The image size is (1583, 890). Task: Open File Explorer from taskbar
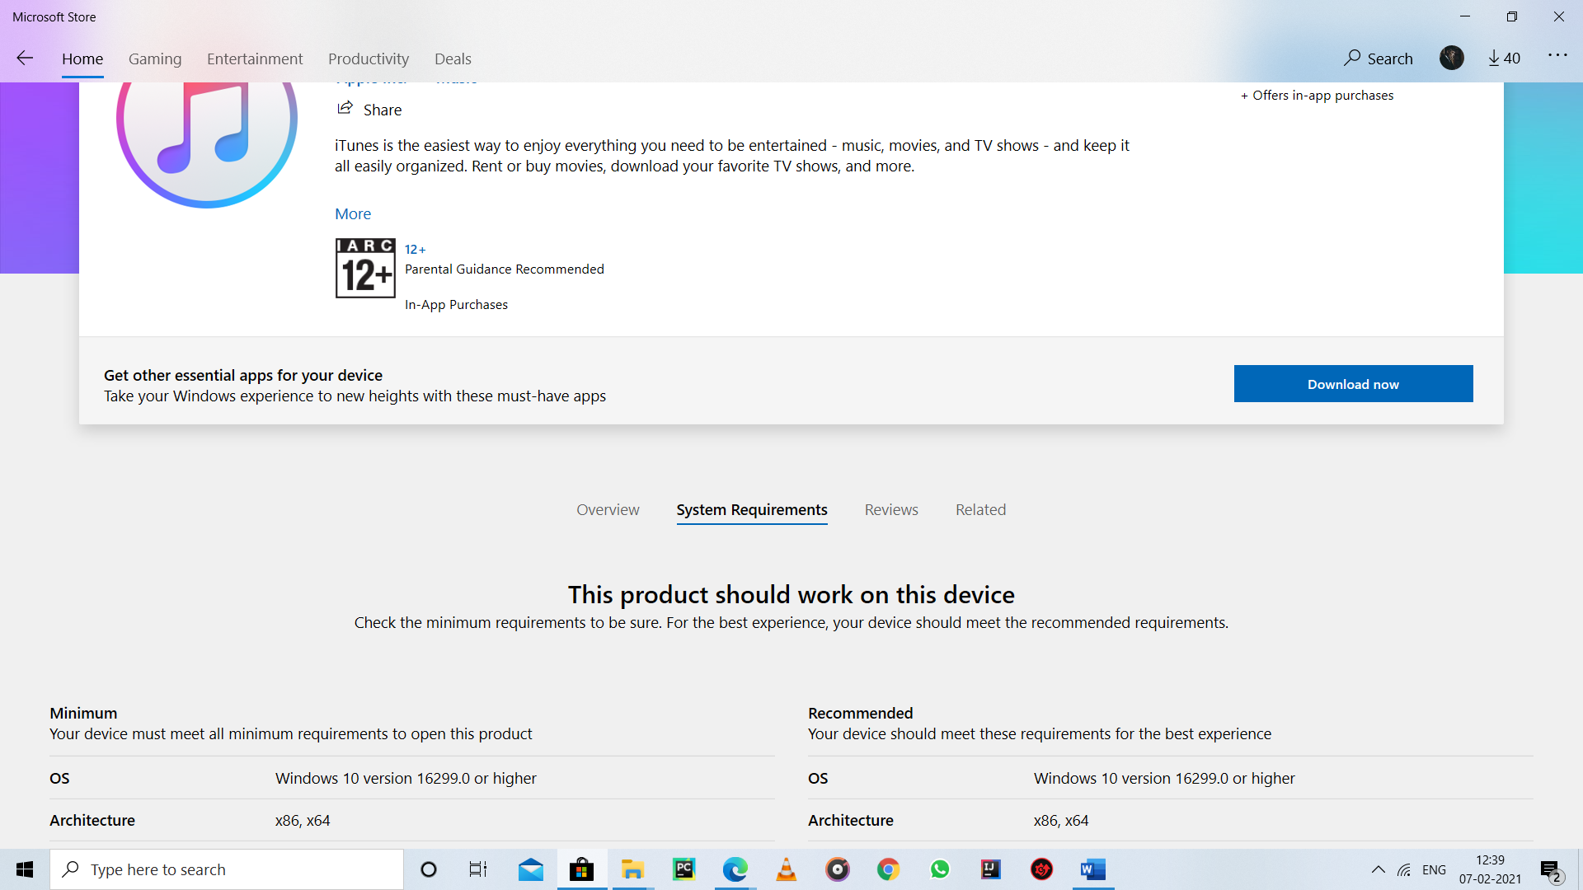[632, 869]
